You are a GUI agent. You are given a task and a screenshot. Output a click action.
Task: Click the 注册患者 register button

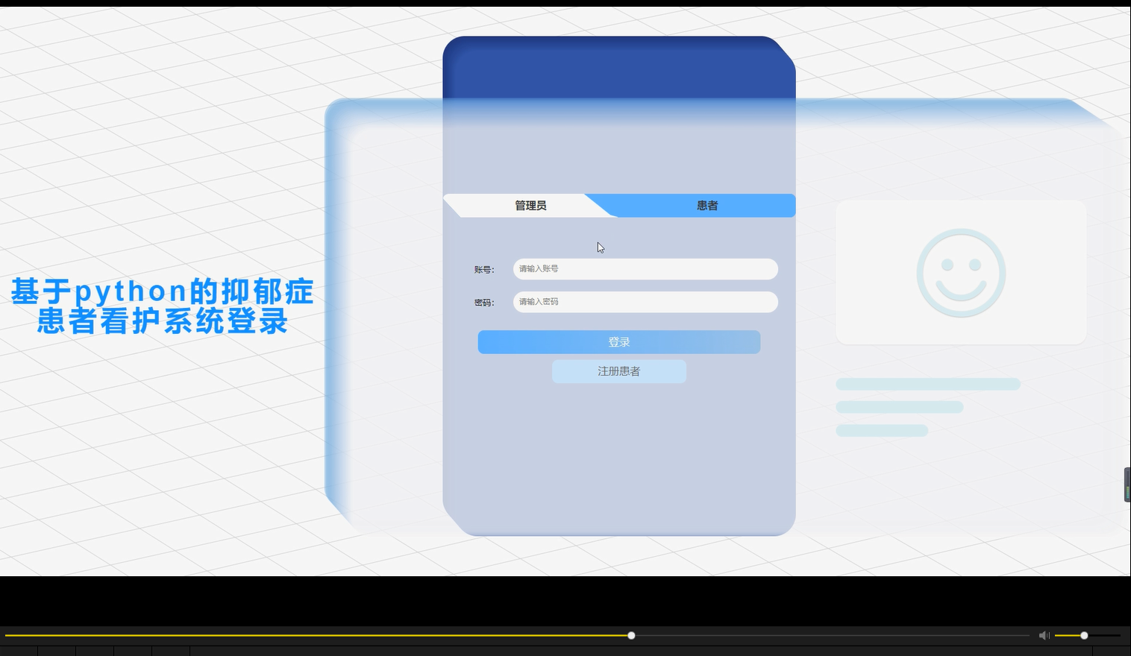pos(618,371)
